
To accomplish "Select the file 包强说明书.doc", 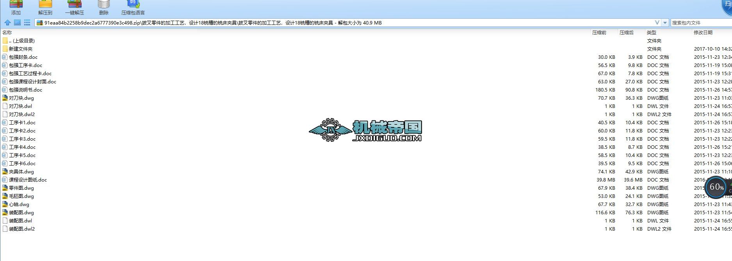I will tap(26, 90).
